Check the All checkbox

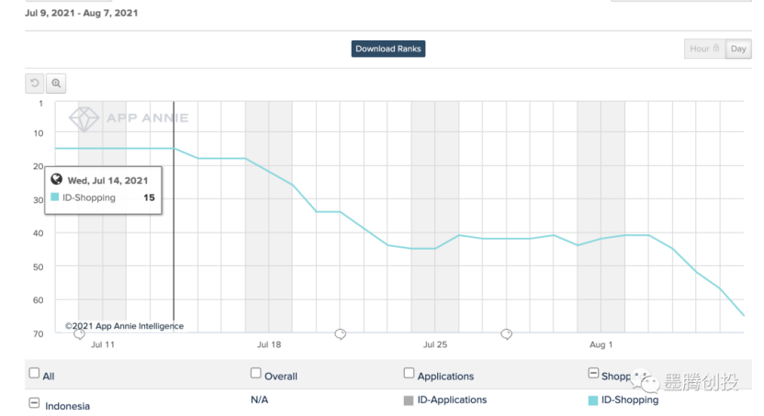coord(34,374)
